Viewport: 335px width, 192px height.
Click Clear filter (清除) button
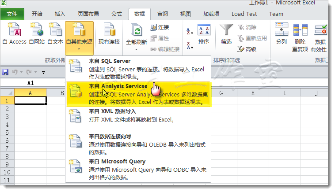click(x=247, y=27)
